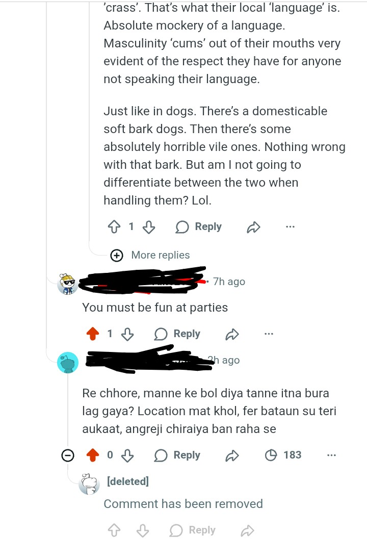The height and width of the screenshot is (558, 367).
Task: Share the removed comment
Action: [247, 531]
